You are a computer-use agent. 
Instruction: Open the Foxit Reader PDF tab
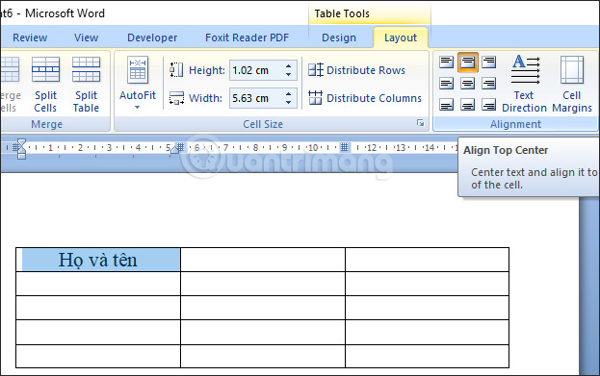(x=248, y=38)
